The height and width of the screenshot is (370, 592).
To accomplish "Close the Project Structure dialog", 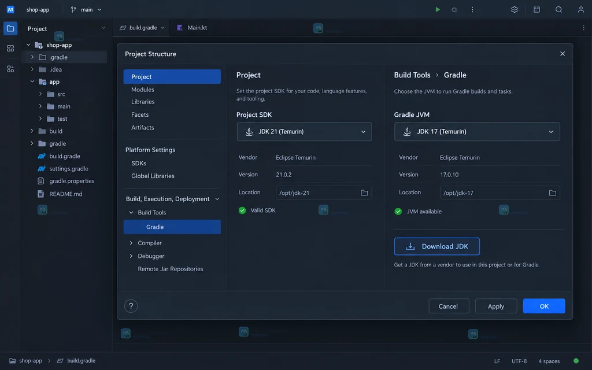I will coord(562,54).
